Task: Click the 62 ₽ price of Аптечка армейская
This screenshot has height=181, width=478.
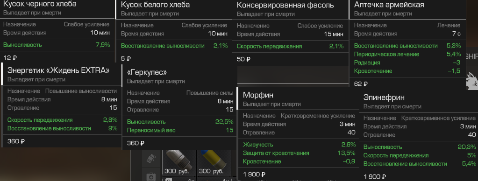Action: coord(361,84)
